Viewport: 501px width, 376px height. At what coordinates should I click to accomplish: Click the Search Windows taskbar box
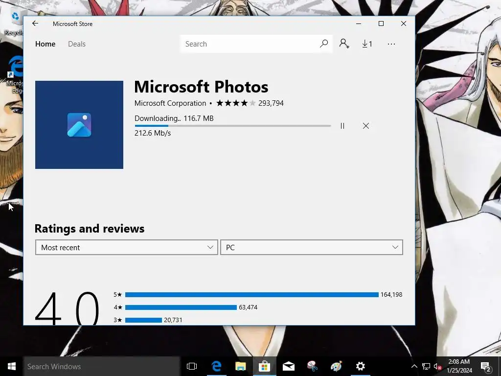[x=102, y=366]
